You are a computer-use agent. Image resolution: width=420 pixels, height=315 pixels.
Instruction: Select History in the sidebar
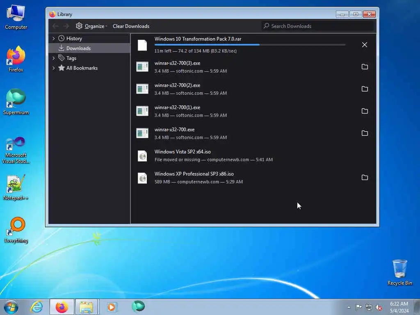click(74, 39)
